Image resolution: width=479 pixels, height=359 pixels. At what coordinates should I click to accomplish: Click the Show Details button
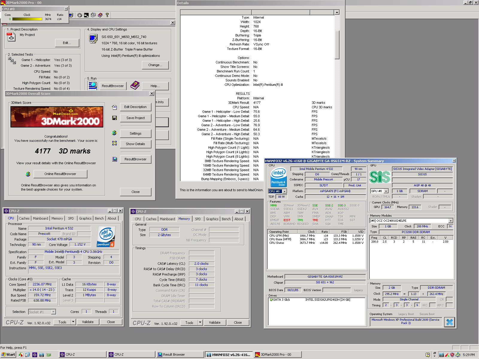136,144
